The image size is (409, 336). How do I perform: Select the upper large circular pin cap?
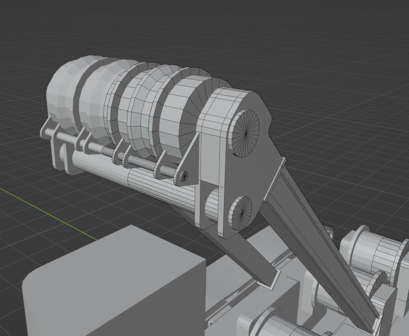(244, 134)
